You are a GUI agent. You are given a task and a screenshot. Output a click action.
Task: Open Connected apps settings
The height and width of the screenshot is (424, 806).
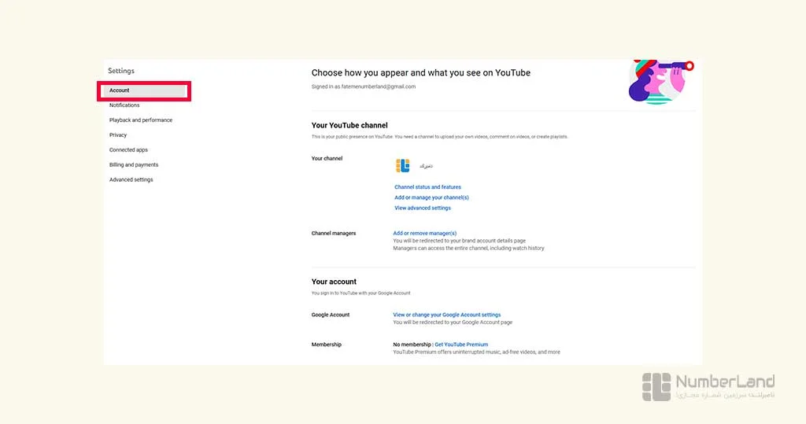click(x=128, y=150)
